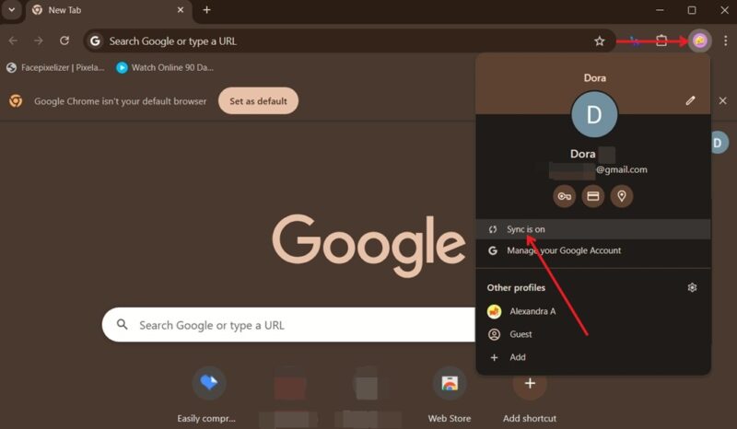Image resolution: width=737 pixels, height=429 pixels.
Task: Open the Watch Online 90 Da... bookmark
Action: click(165, 67)
